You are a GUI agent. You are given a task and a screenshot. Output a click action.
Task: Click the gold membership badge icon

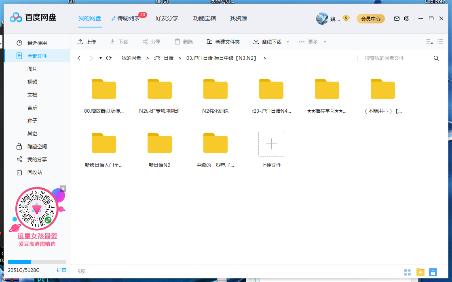point(346,19)
